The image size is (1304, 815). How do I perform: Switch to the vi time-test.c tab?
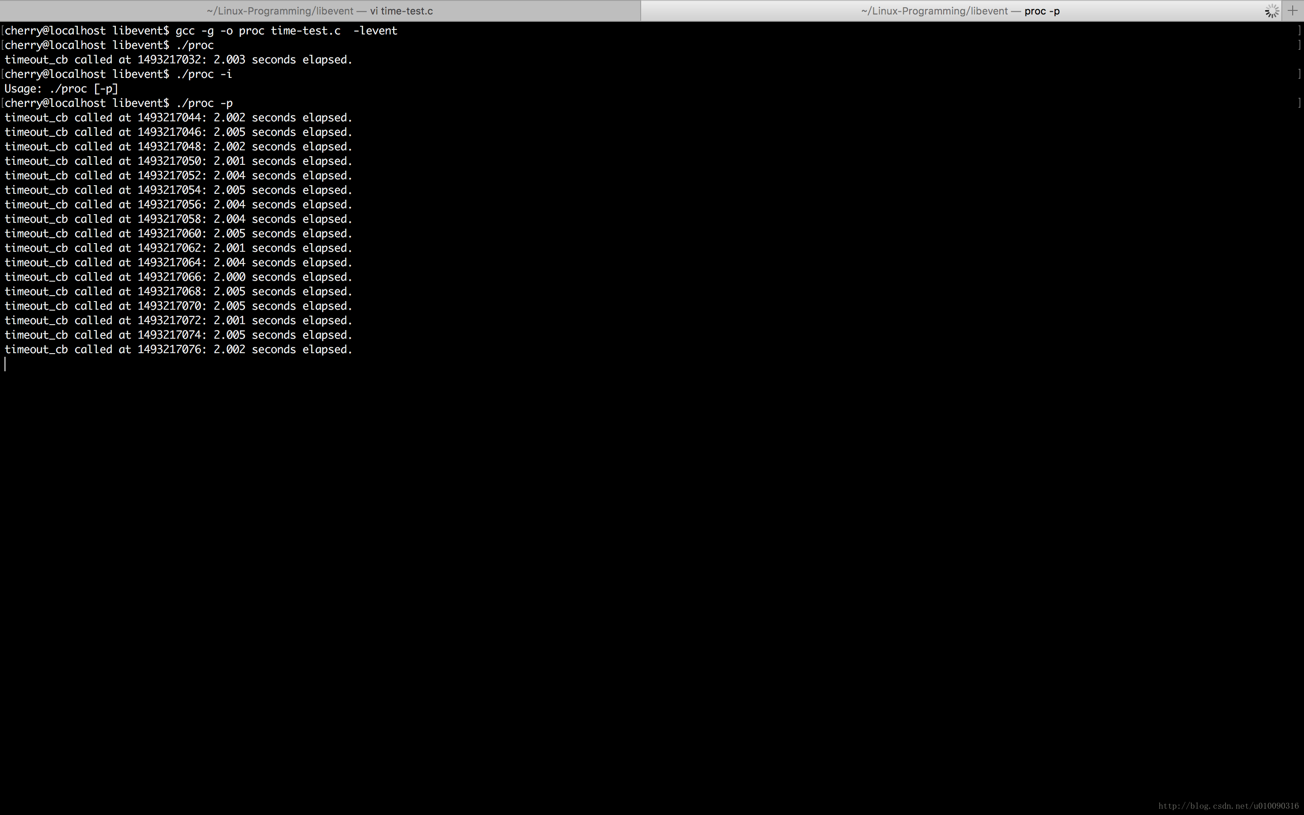(x=320, y=11)
